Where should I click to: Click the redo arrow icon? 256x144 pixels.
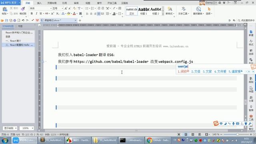27,20
